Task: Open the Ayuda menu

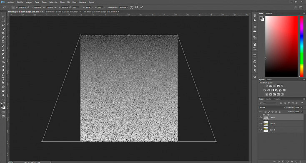Action: (91, 2)
